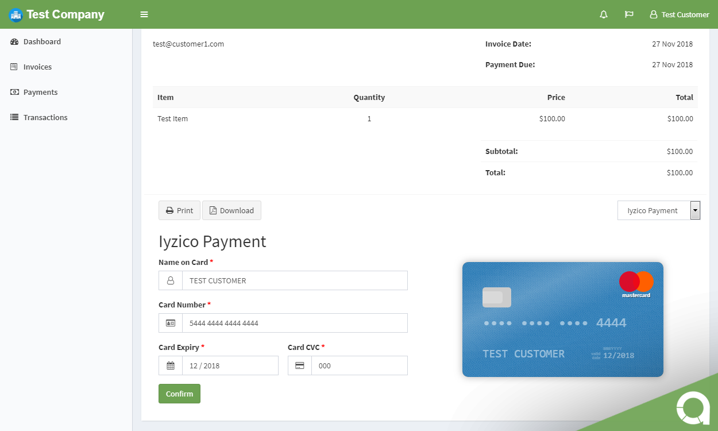Go to the Dashboard
This screenshot has height=431, width=718.
[41, 41]
